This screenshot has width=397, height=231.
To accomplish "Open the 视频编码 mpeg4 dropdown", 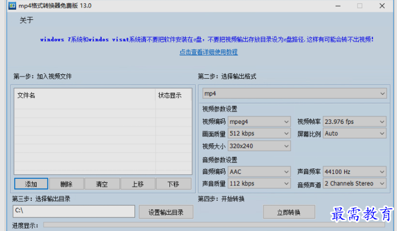I will tap(259, 122).
